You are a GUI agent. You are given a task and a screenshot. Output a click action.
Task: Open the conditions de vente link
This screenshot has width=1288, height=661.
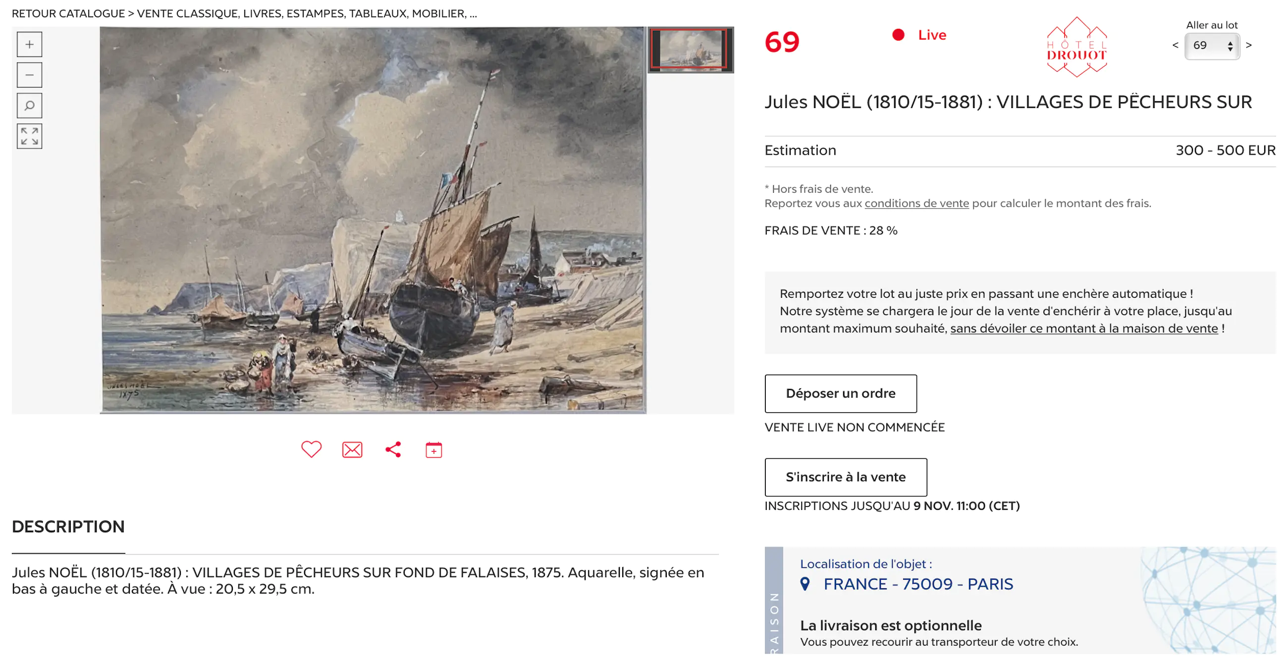[x=916, y=204]
